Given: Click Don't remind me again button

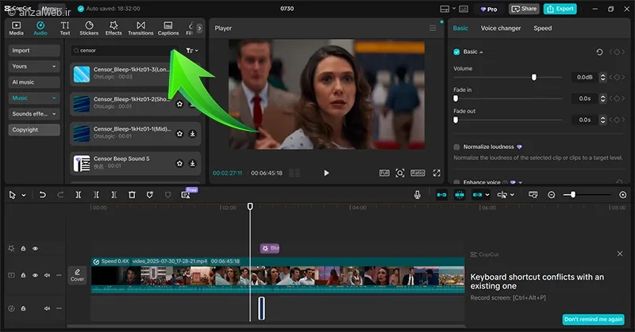Looking at the screenshot, I should coord(594,319).
